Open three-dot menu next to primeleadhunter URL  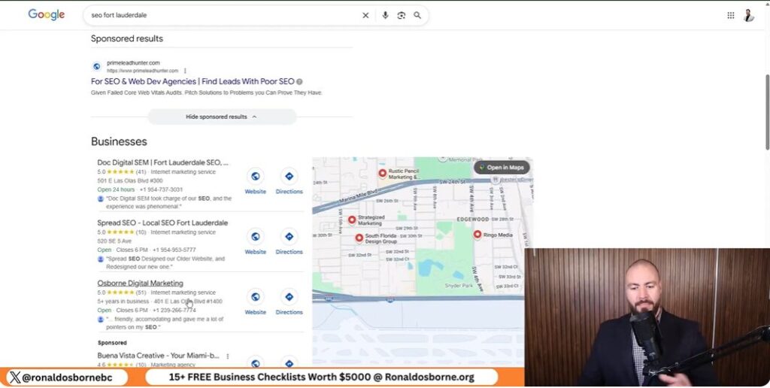(x=185, y=71)
